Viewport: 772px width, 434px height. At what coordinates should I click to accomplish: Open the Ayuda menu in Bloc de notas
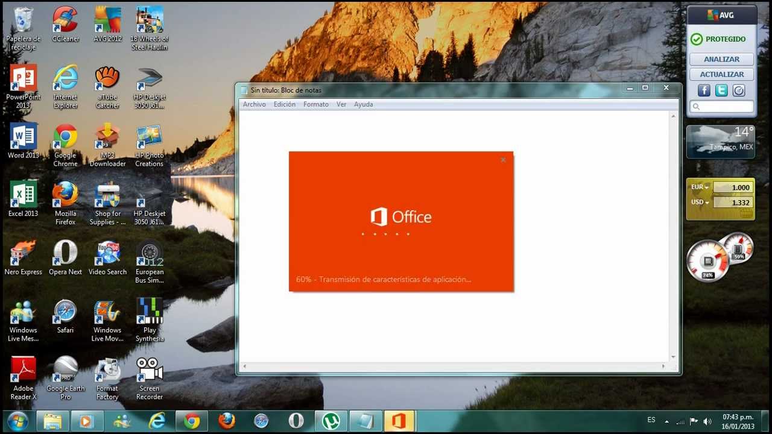363,104
